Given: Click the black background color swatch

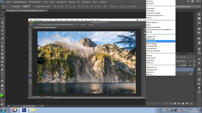Looking at the screenshot, I should (x=3, y=97).
